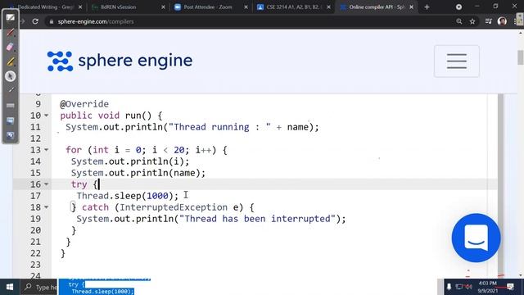Collapse the for loop fold at line 13
Screen dimensions: 524x295
coord(47,150)
